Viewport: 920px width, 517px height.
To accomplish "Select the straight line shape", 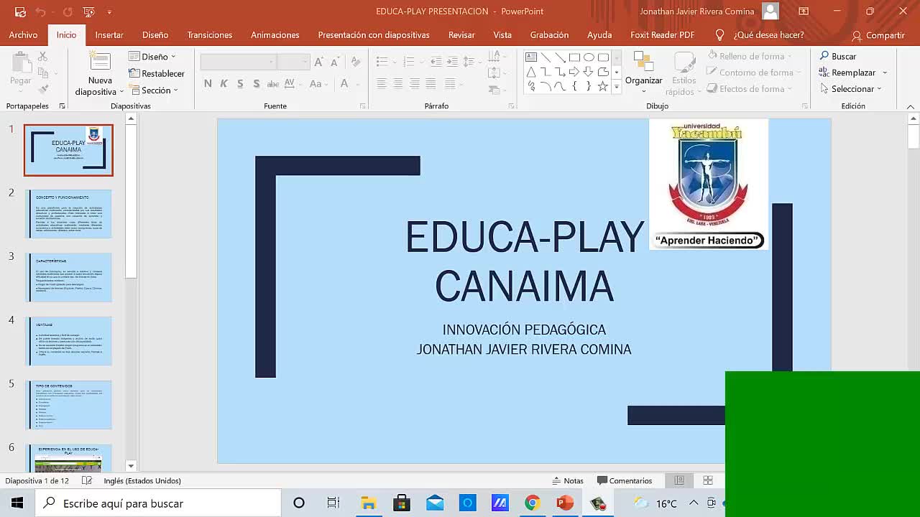I will (546, 57).
